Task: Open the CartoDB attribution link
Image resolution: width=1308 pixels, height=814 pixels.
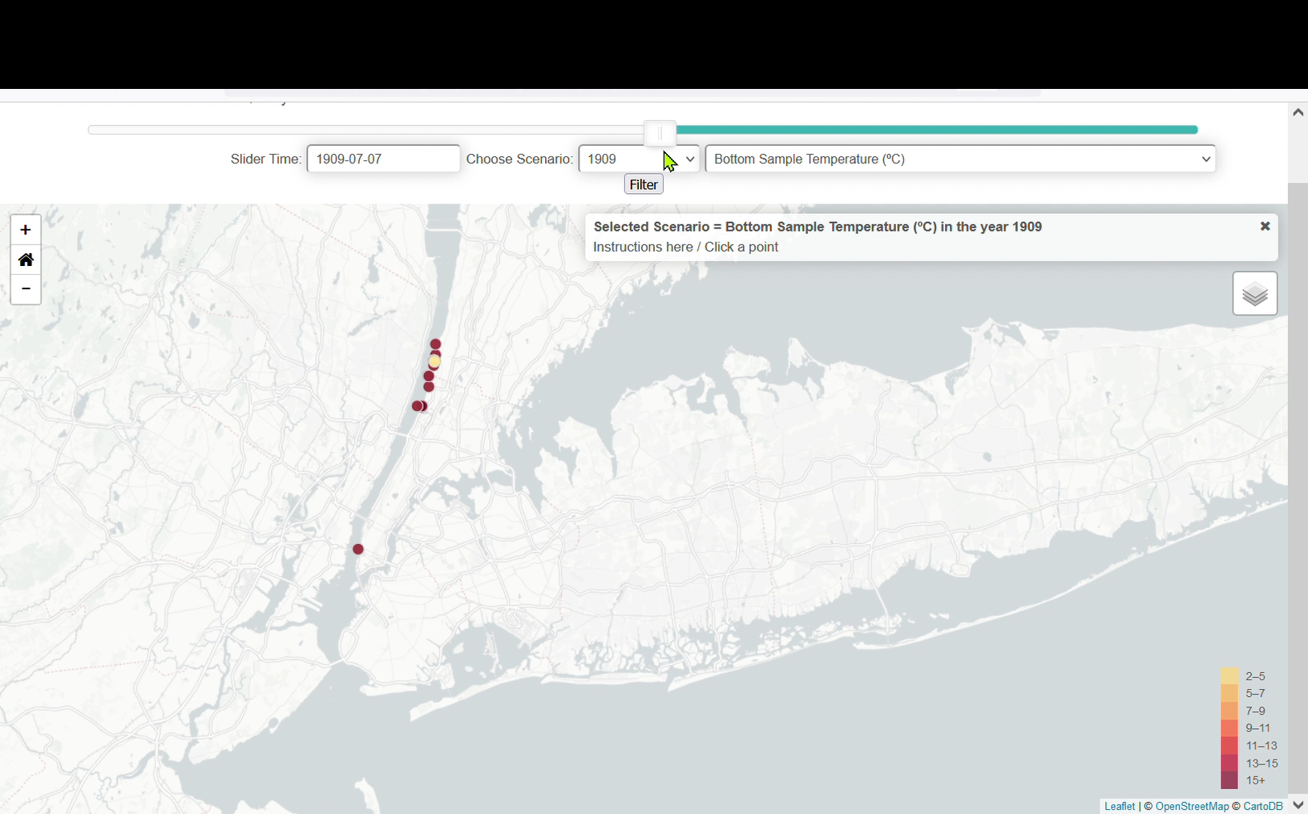Action: tap(1262, 806)
